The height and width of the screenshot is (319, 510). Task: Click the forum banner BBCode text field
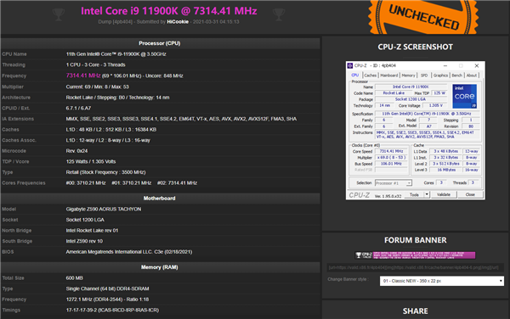click(x=416, y=268)
